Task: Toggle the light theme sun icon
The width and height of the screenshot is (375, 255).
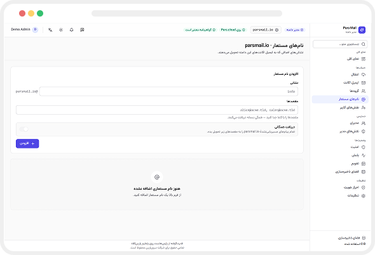Action: coord(61,30)
